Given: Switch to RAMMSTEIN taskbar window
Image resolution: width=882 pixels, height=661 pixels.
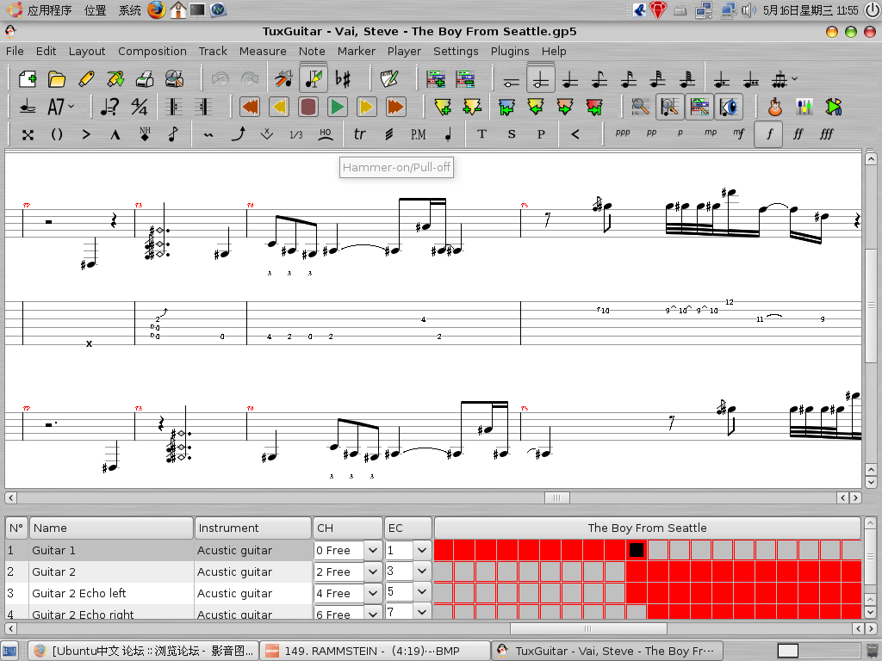Looking at the screenshot, I should click(374, 651).
